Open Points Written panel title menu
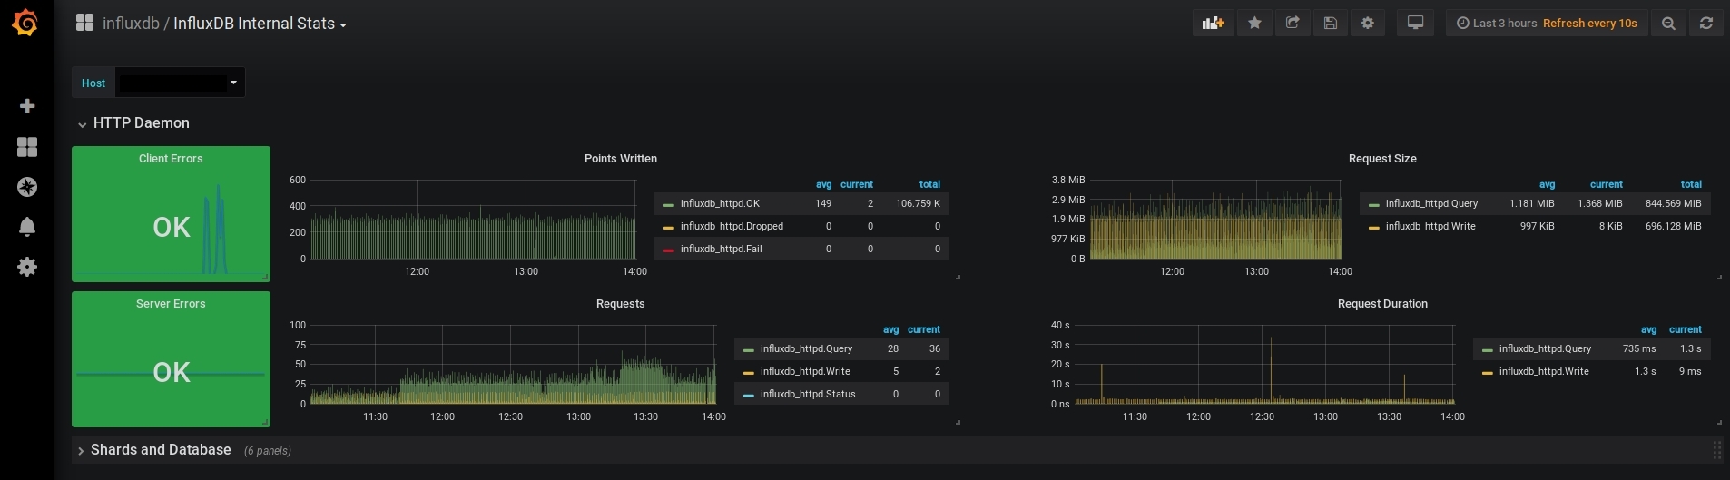Viewport: 1730px width, 480px height. (621, 158)
